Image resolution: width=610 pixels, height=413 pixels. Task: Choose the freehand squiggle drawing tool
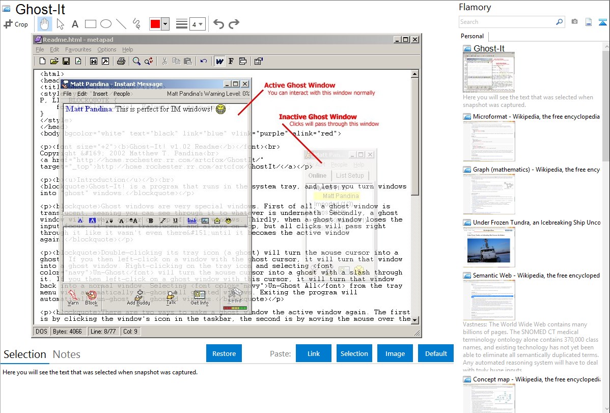click(136, 24)
